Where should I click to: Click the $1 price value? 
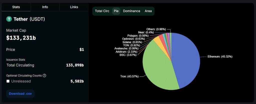tap(82, 50)
